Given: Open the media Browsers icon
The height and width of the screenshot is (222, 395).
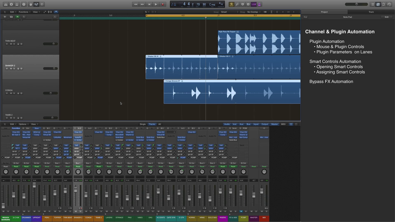Looking at the screenshot, I should coord(389,4).
